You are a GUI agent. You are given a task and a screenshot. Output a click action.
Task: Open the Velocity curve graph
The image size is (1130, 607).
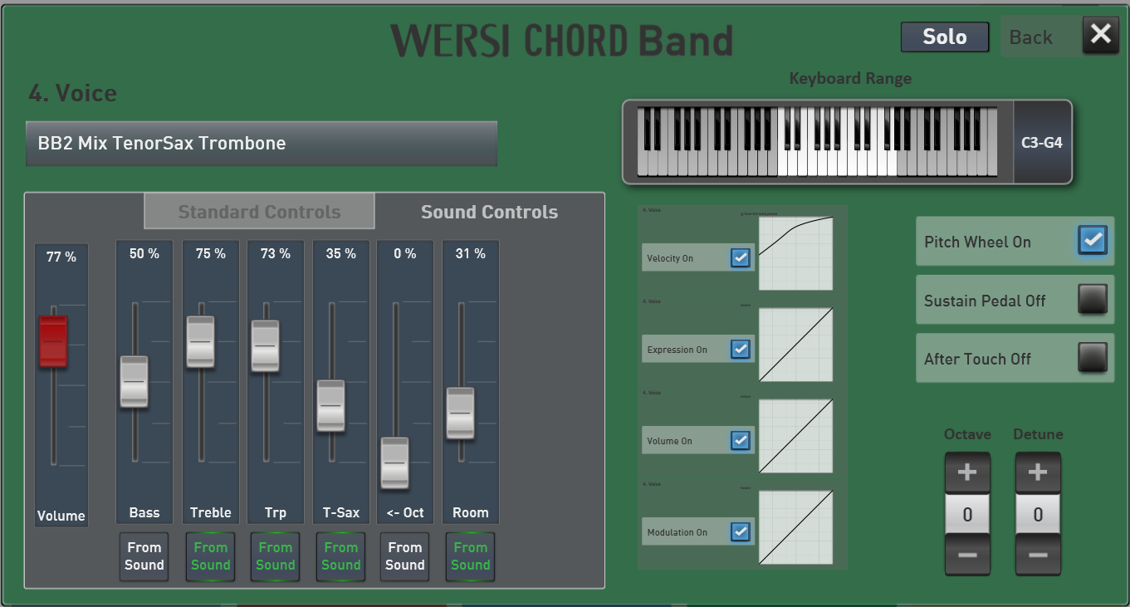(796, 253)
